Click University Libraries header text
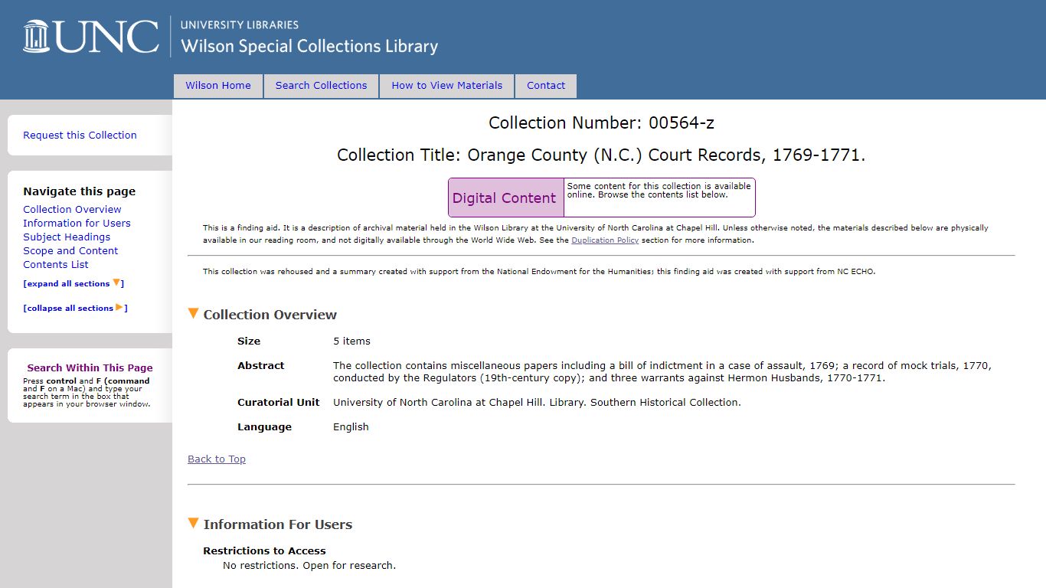The image size is (1046, 588). (x=240, y=24)
